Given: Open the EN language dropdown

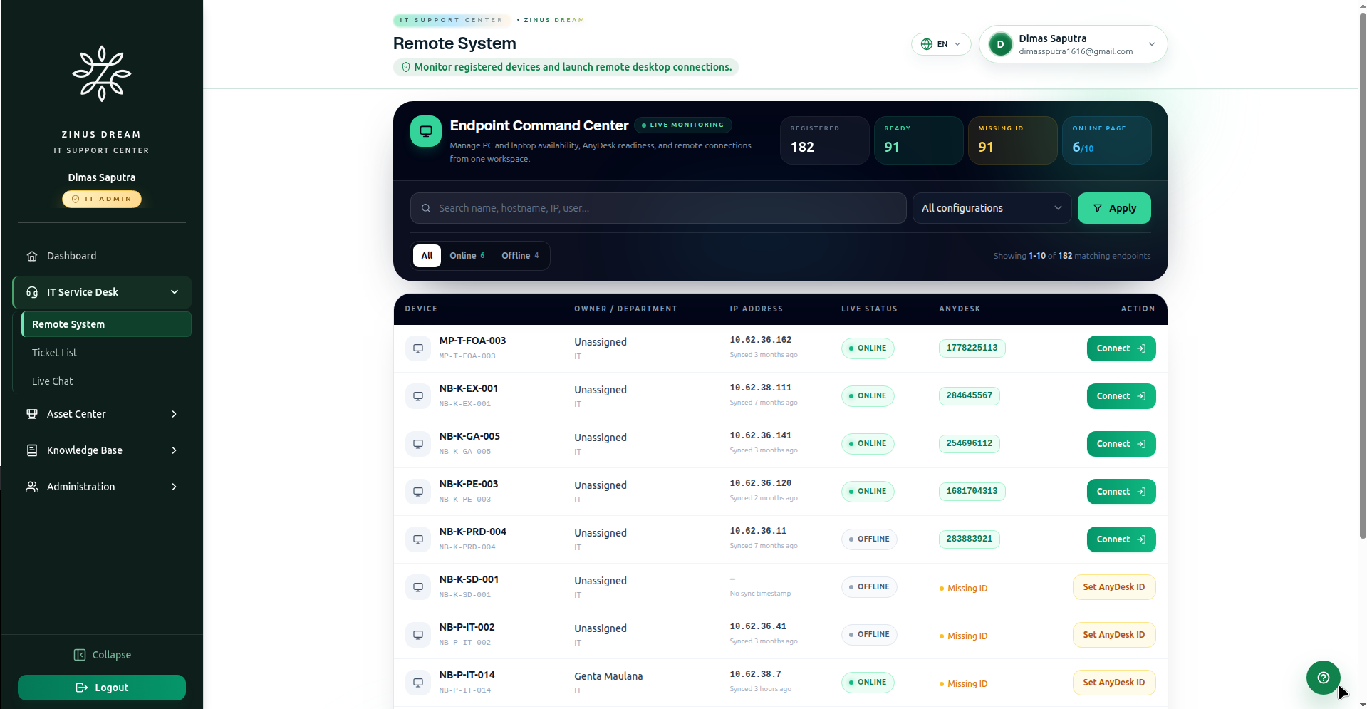Looking at the screenshot, I should (941, 44).
